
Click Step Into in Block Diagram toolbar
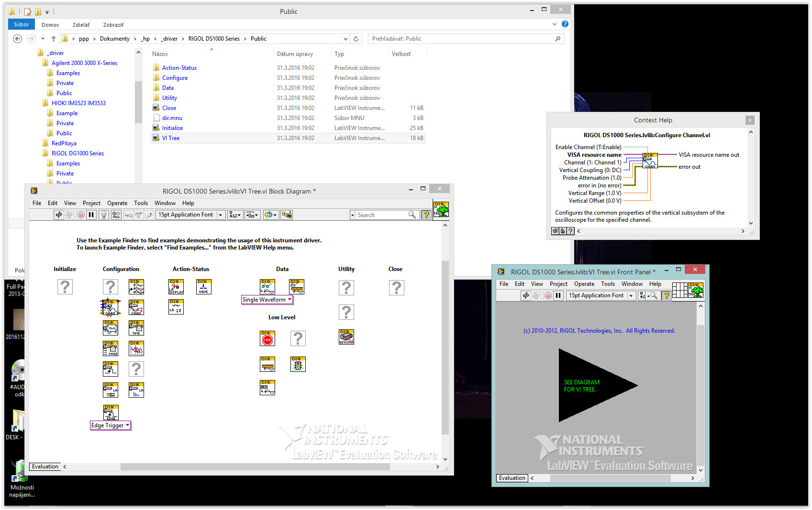128,215
